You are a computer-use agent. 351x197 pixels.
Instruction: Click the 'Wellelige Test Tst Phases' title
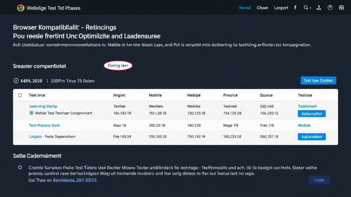tap(53, 8)
